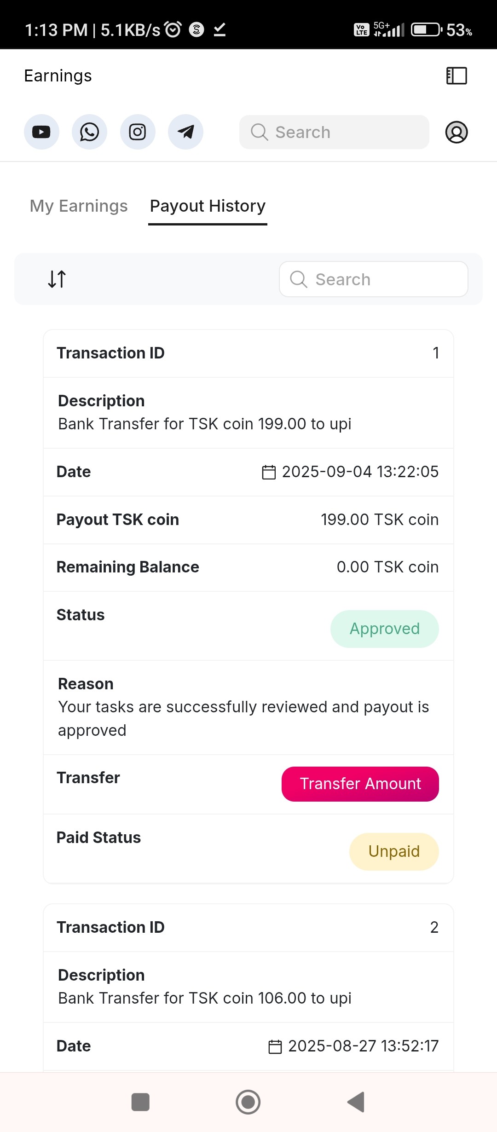Open recent apps with square button

(140, 1102)
